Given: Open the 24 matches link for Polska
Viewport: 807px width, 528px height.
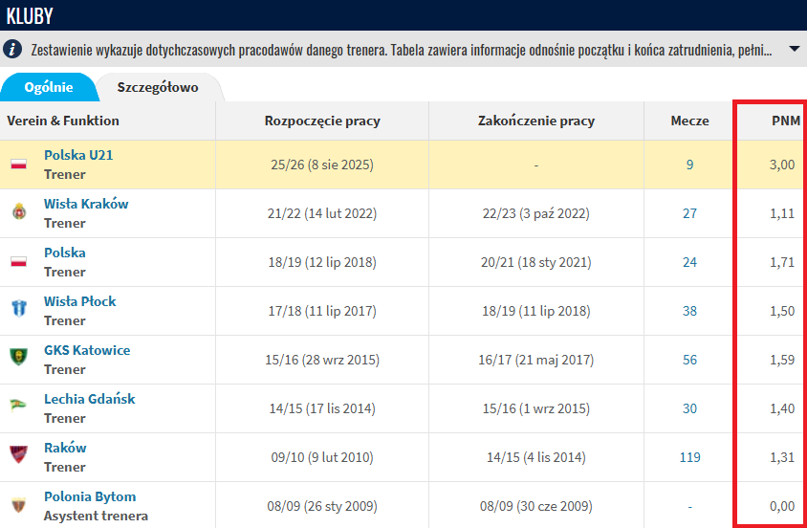Looking at the screenshot, I should pyautogui.click(x=689, y=262).
